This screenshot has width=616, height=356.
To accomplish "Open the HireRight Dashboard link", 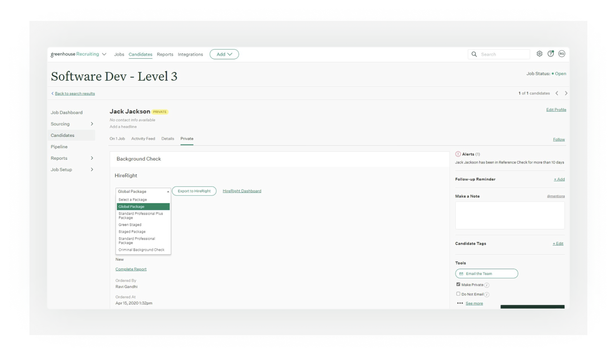I will (x=242, y=191).
